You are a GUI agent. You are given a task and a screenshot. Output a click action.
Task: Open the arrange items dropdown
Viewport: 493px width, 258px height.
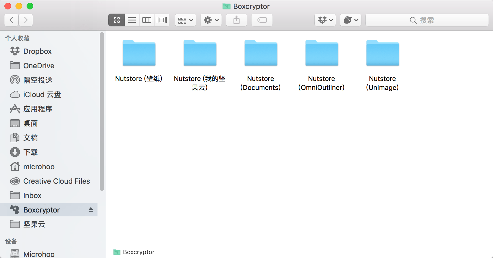point(186,20)
